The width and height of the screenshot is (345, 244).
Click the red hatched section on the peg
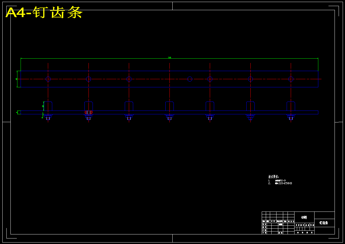point(89,112)
